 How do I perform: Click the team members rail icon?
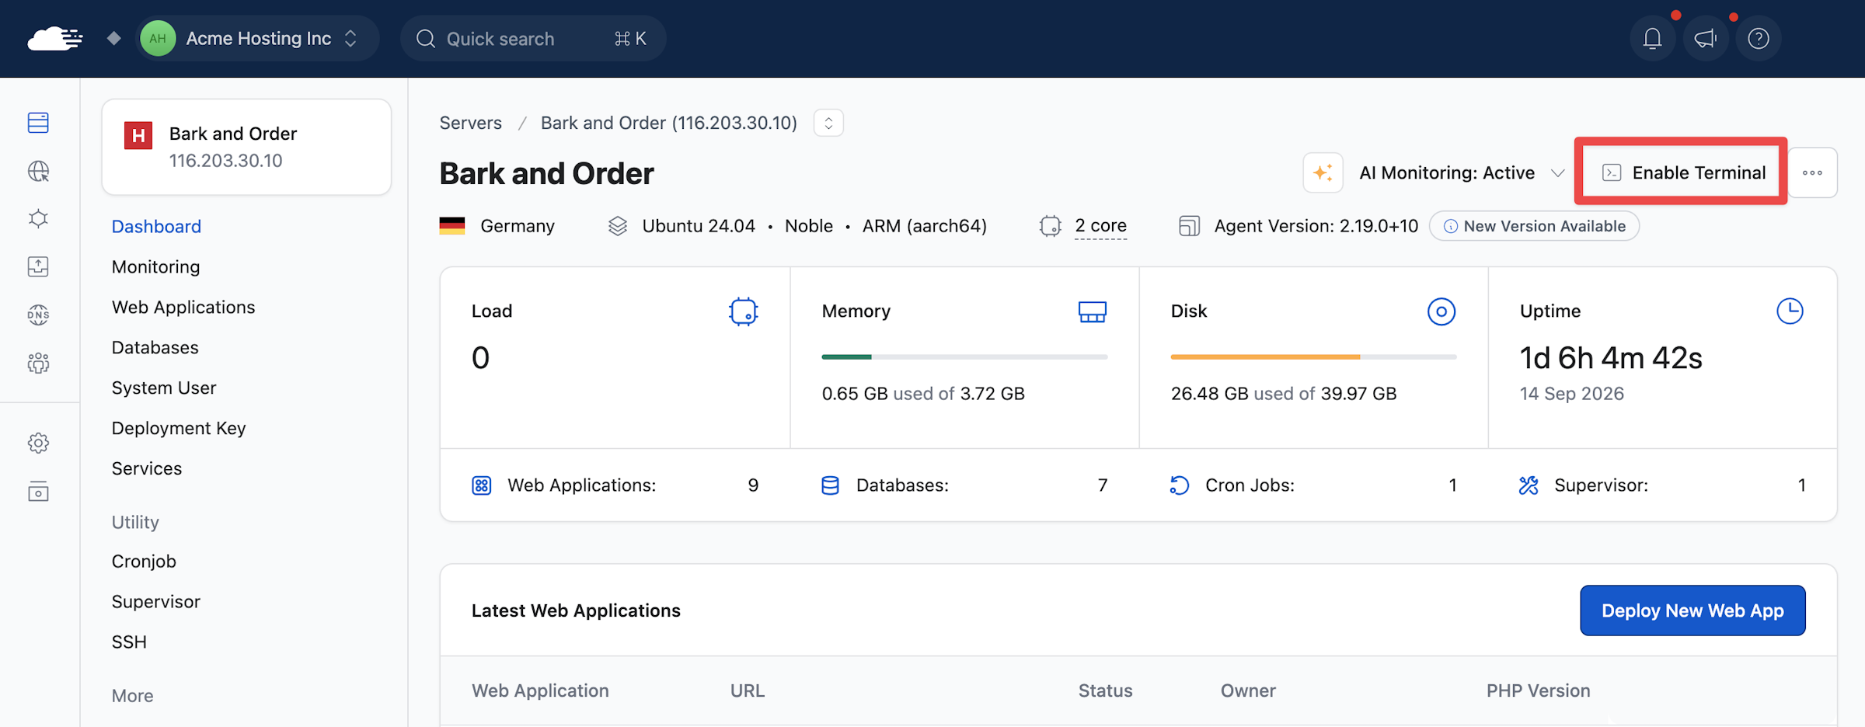coord(38,363)
